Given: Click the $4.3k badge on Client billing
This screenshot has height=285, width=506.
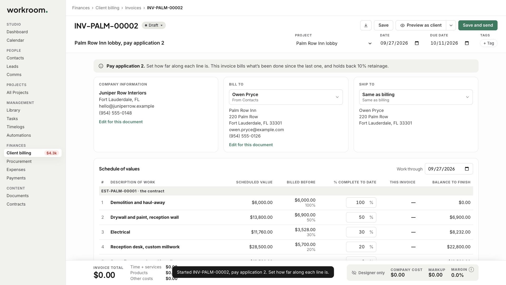Looking at the screenshot, I should [51, 153].
